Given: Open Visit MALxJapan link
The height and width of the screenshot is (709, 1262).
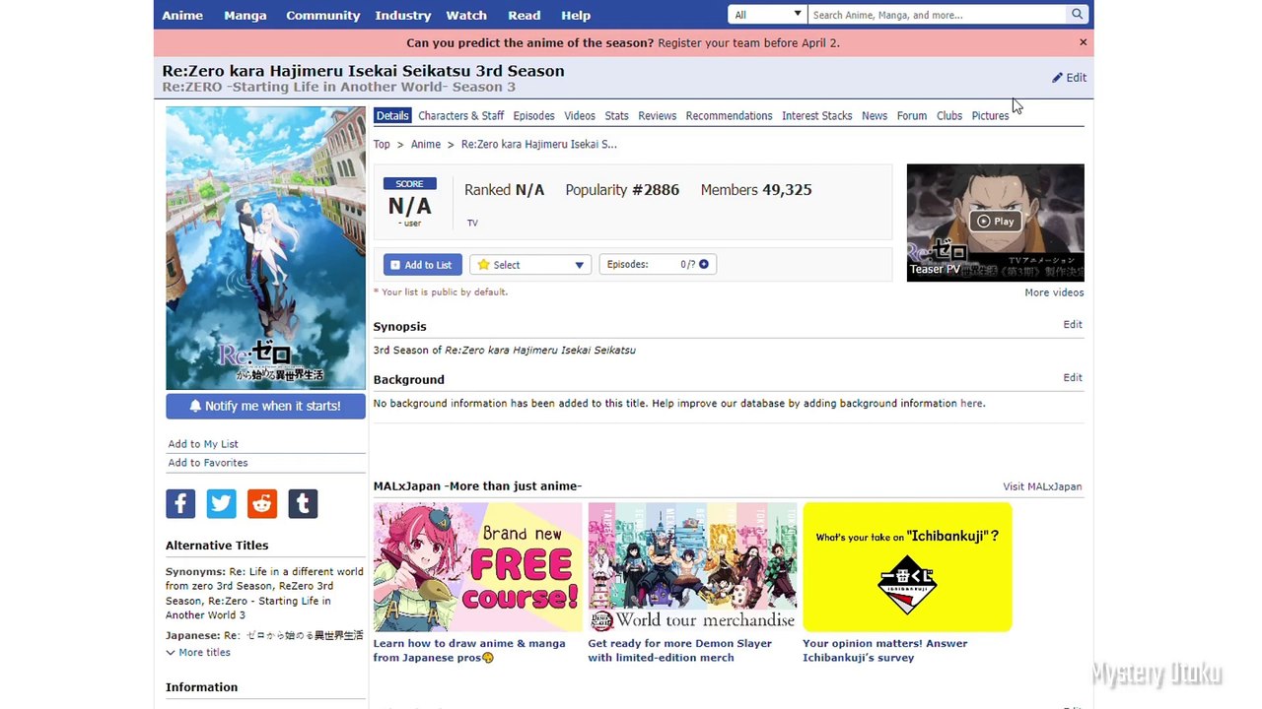Looking at the screenshot, I should point(1042,486).
